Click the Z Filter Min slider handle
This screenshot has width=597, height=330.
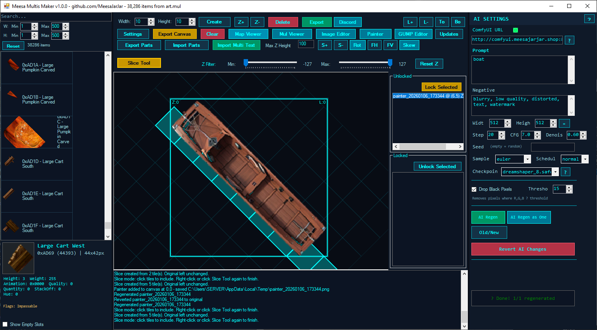(246, 63)
